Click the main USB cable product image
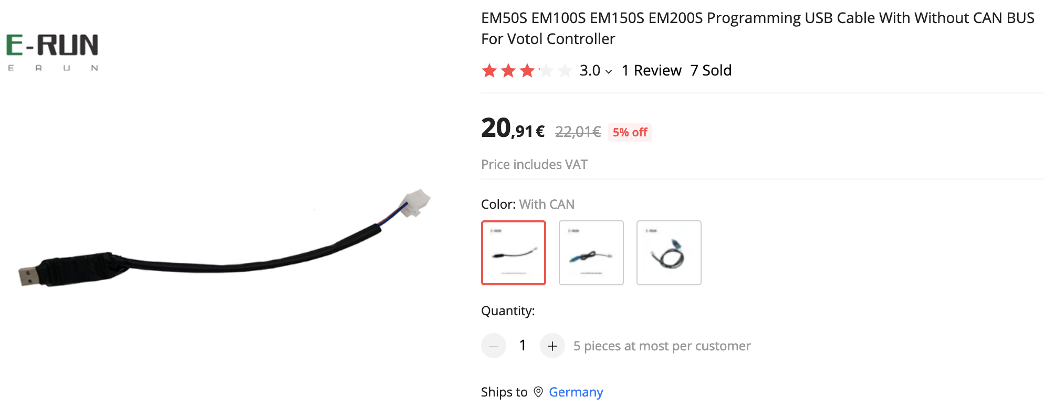The height and width of the screenshot is (407, 1044). 225,239
